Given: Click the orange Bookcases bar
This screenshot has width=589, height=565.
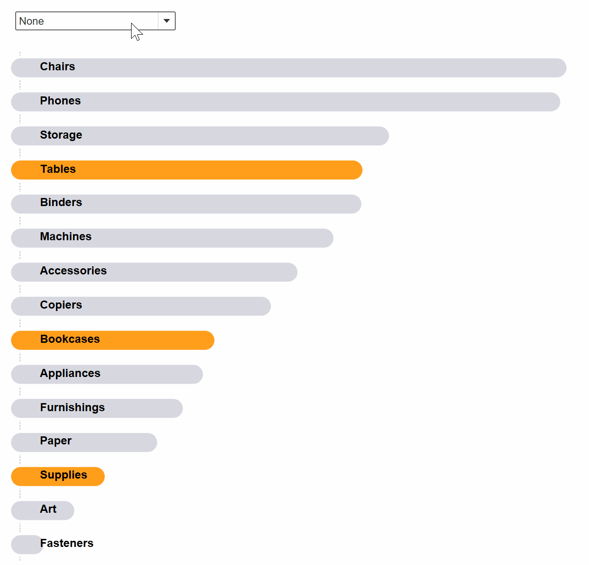Looking at the screenshot, I should coord(112,340).
